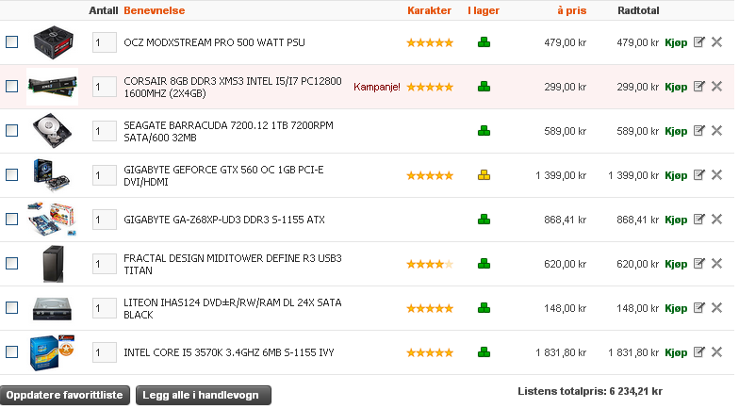Click stock status icon on Seagate Barracuda row

[x=484, y=131]
